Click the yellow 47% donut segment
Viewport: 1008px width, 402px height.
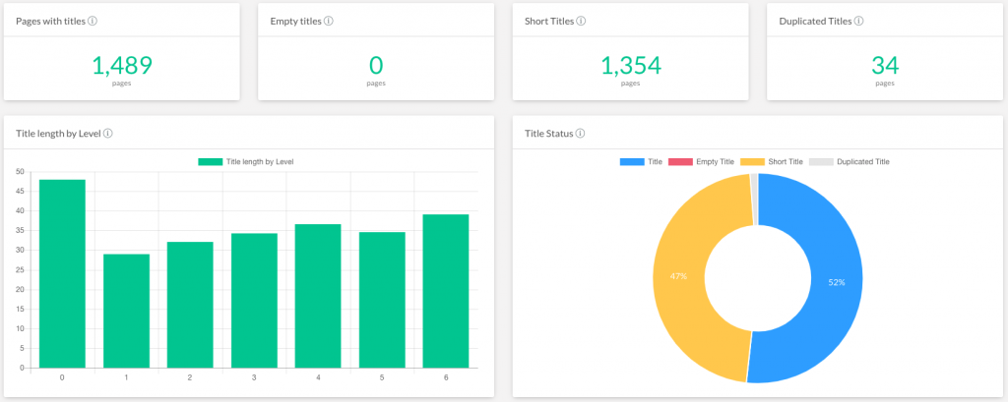(679, 276)
